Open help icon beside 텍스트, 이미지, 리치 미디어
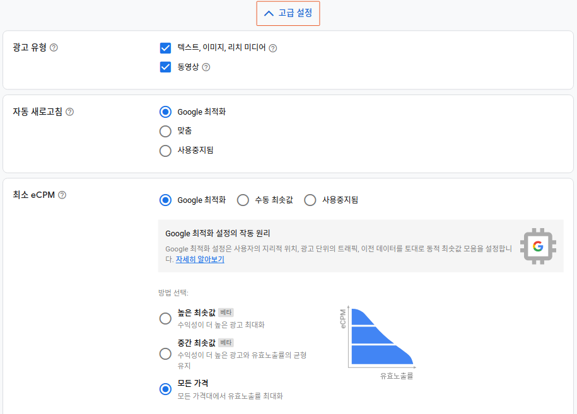The height and width of the screenshot is (414, 577). point(272,48)
